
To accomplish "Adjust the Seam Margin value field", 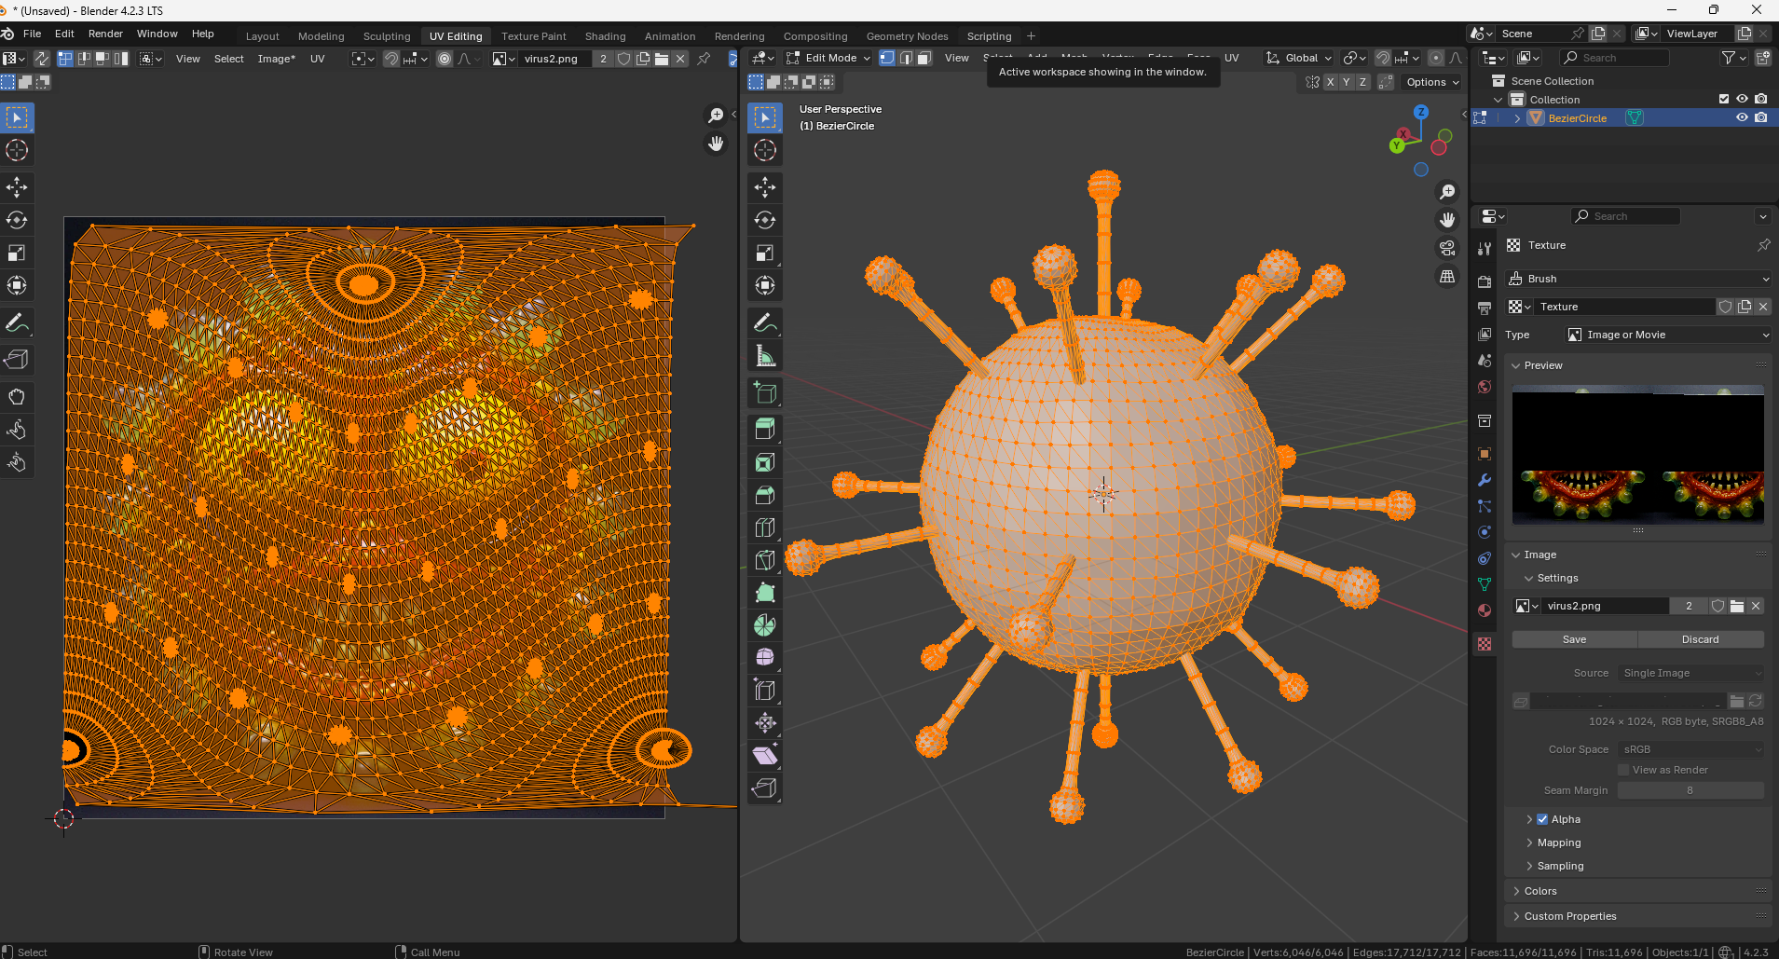I will pos(1690,790).
